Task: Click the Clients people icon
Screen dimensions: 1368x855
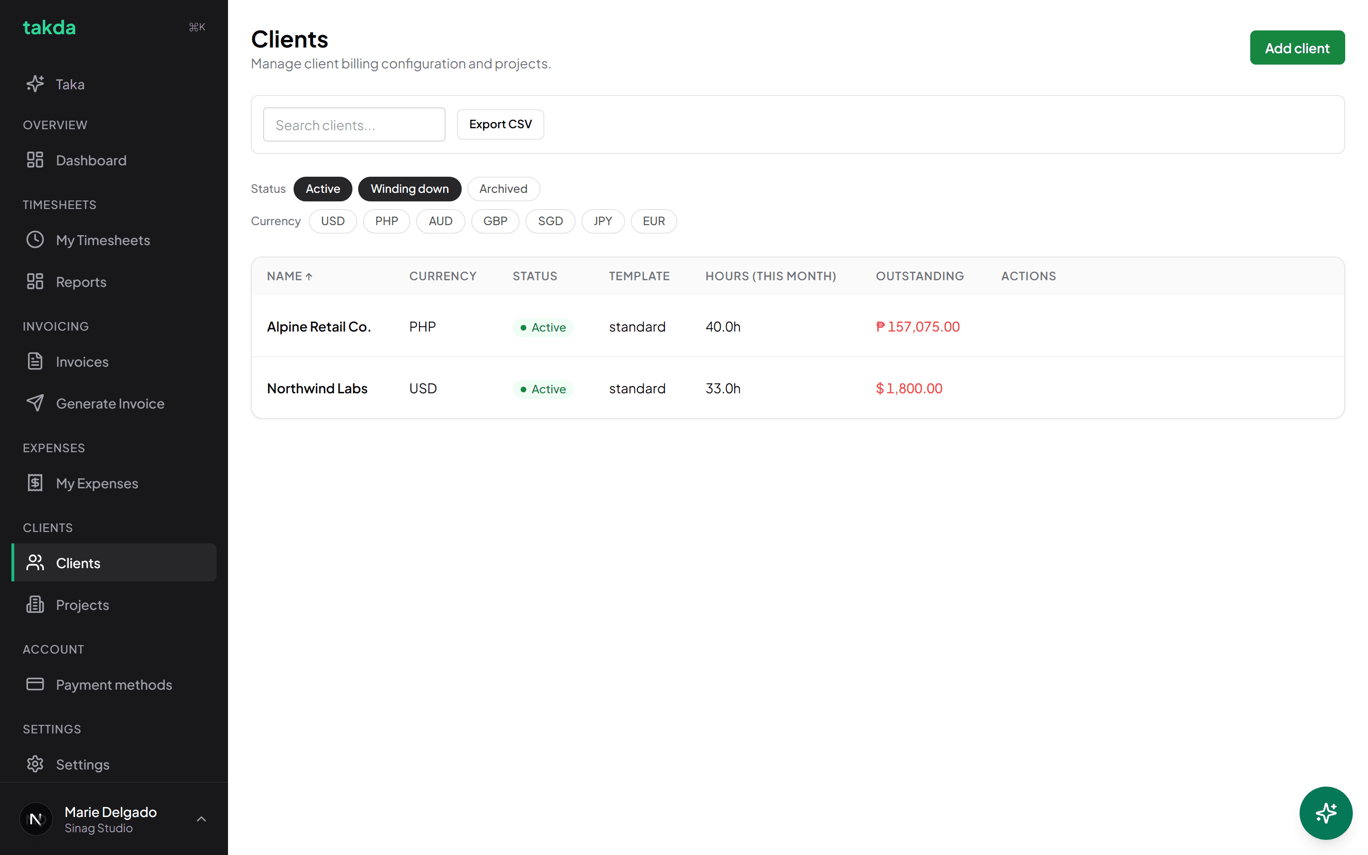Action: (x=35, y=563)
